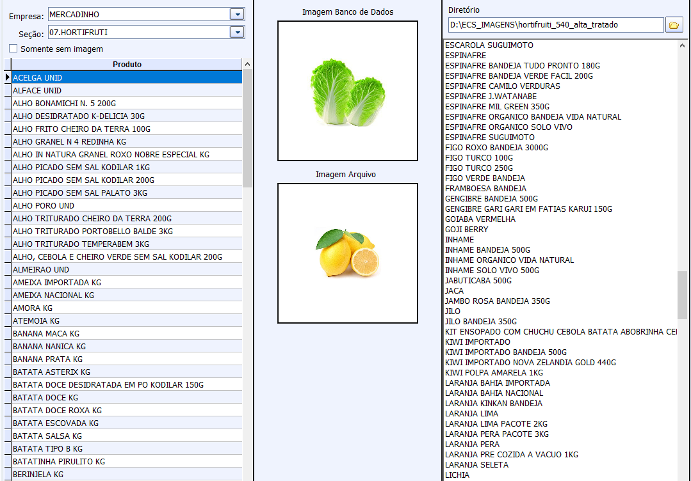Select BERINJELA KG in product list
The width and height of the screenshot is (691, 481).
38,475
